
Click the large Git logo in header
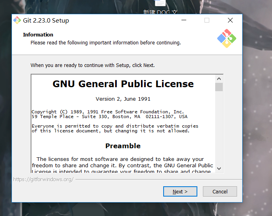(x=227, y=38)
